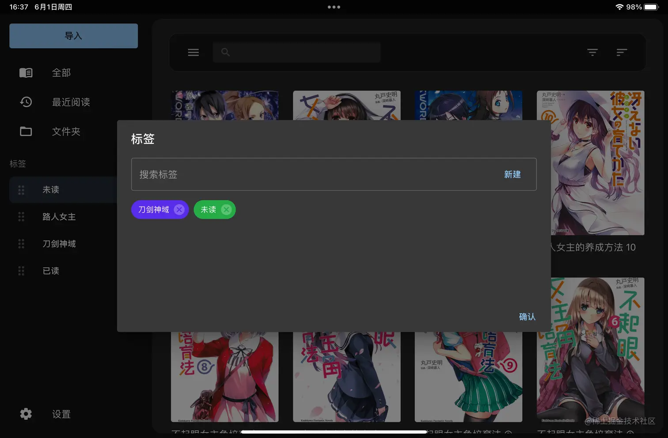Select the 路人女主 tag in sidebar
The image size is (668, 438).
point(59,217)
